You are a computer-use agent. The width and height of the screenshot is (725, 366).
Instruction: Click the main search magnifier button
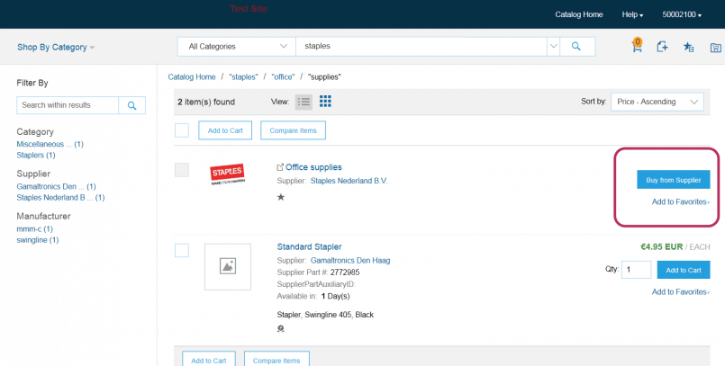577,46
